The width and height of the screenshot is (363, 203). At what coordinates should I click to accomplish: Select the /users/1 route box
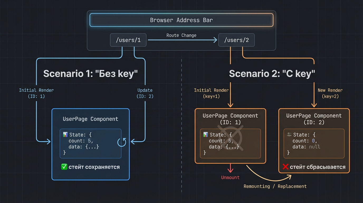click(x=128, y=40)
